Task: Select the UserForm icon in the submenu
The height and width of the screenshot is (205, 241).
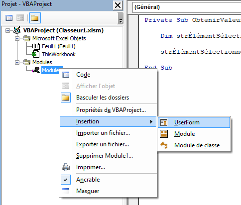Action: 164,122
